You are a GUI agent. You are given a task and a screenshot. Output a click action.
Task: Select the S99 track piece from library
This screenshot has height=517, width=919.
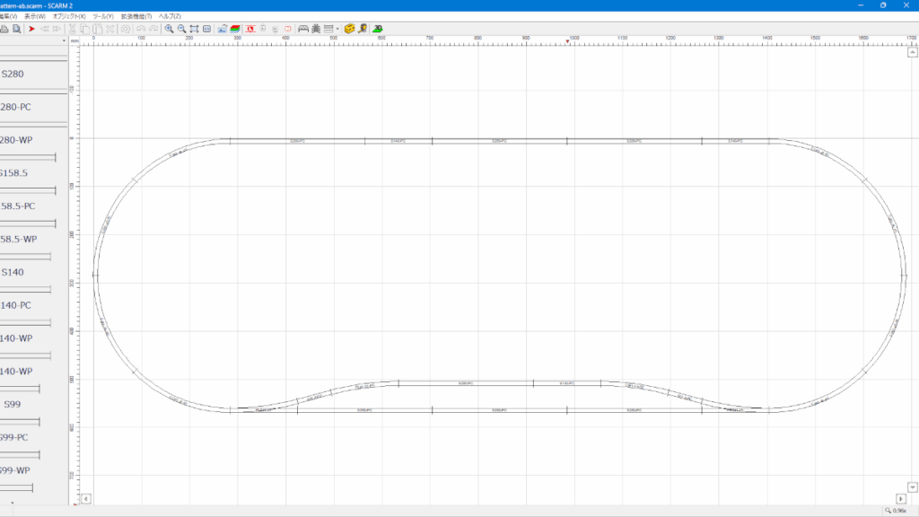tap(12, 404)
